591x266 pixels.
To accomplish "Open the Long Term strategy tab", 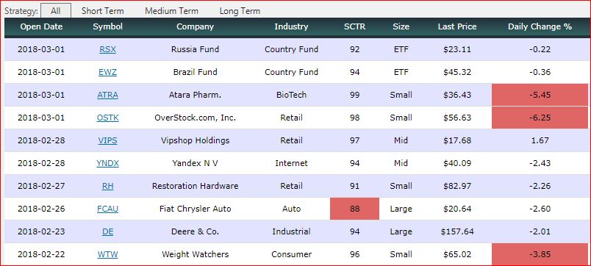I will point(240,11).
